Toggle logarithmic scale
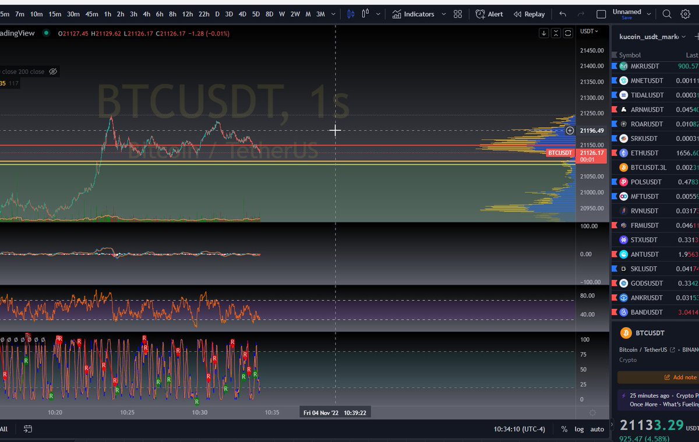The width and height of the screenshot is (699, 442). [579, 429]
